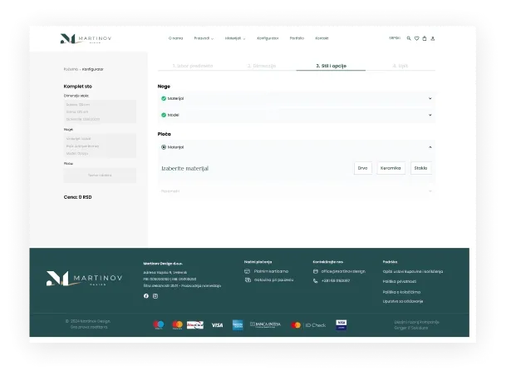Open Opšti uslovi kupovine i korišćenja
The image size is (506, 376).
pyautogui.click(x=413, y=272)
